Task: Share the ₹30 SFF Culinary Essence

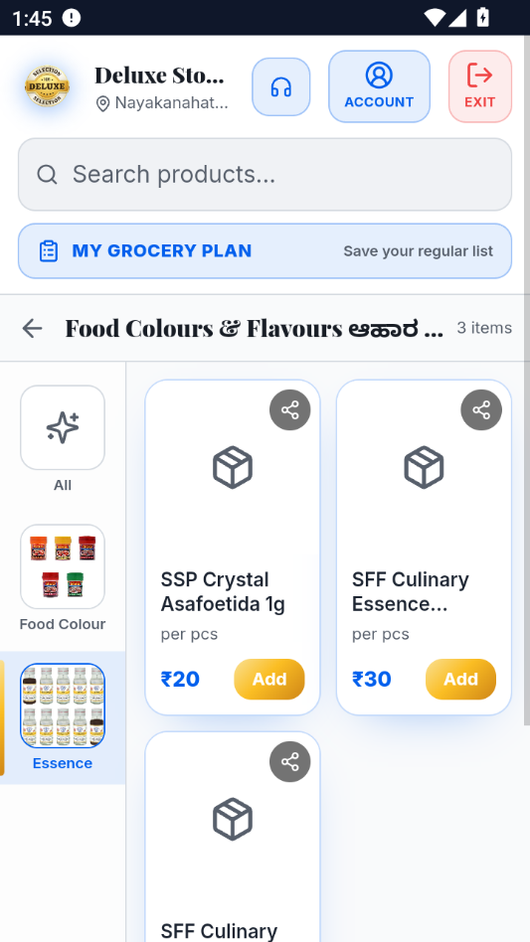Action: tap(481, 410)
